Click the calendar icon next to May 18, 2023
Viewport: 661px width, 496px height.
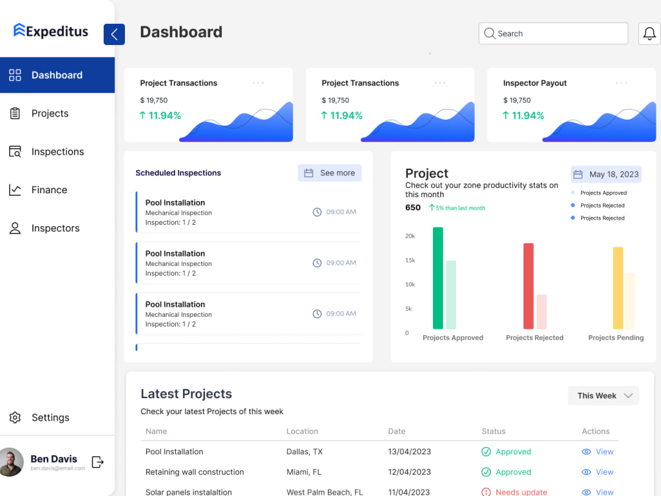(578, 174)
